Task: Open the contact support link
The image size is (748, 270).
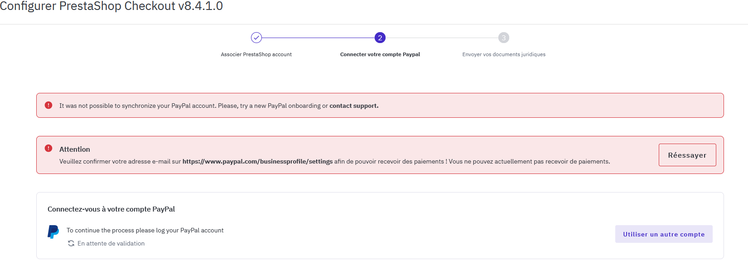Action: [354, 106]
